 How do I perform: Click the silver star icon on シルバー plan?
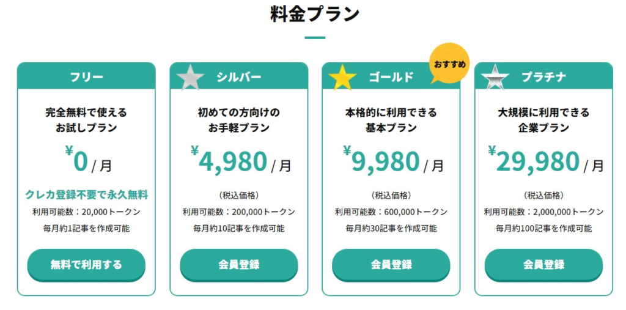(x=190, y=78)
